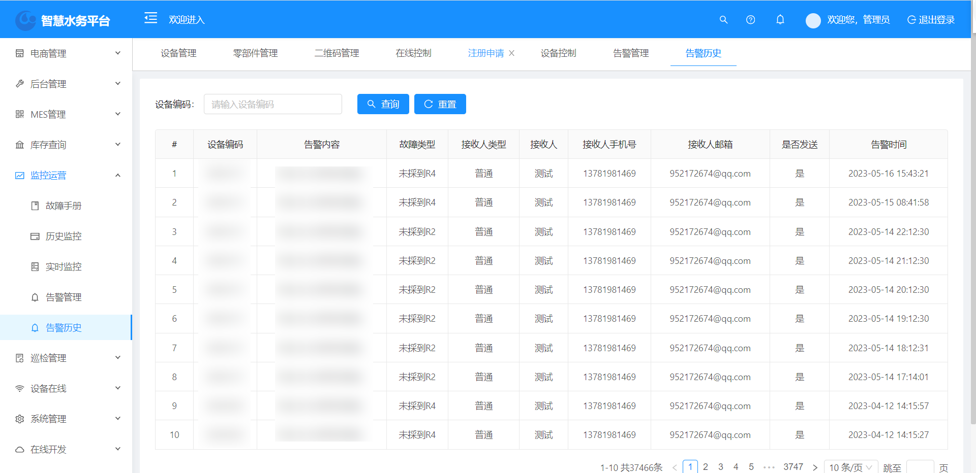Click the MES管理 grid icon
This screenshot has width=976, height=473.
pyautogui.click(x=20, y=114)
